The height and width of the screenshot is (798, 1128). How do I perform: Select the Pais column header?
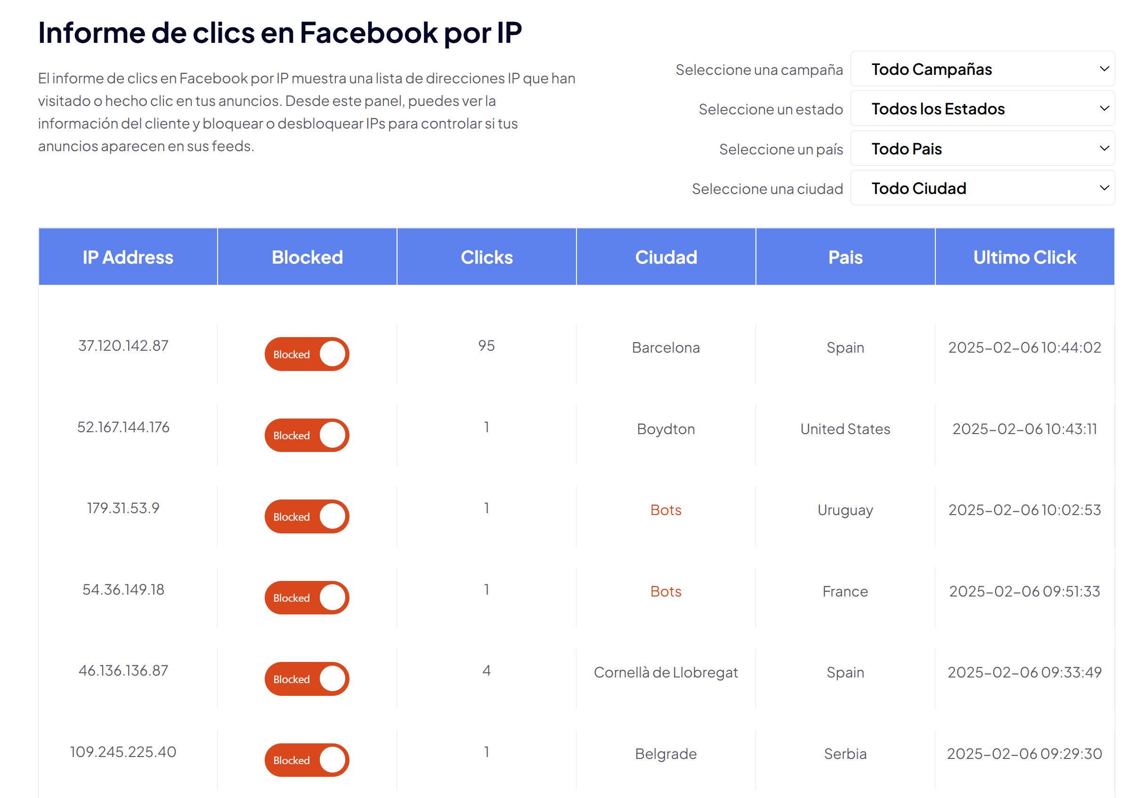point(845,257)
